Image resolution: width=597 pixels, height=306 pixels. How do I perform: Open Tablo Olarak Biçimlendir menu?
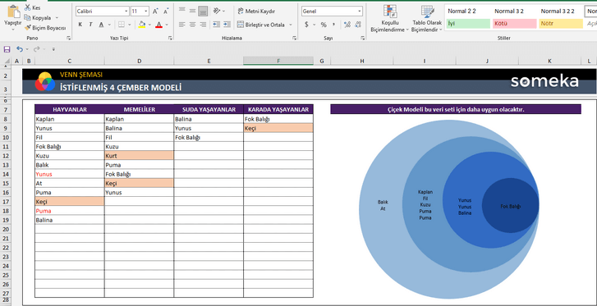(x=427, y=18)
